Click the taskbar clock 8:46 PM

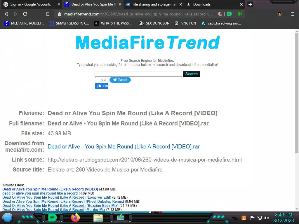pos(284,215)
